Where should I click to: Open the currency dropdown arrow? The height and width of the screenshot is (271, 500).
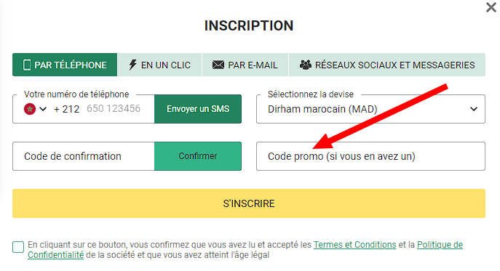pyautogui.click(x=474, y=109)
